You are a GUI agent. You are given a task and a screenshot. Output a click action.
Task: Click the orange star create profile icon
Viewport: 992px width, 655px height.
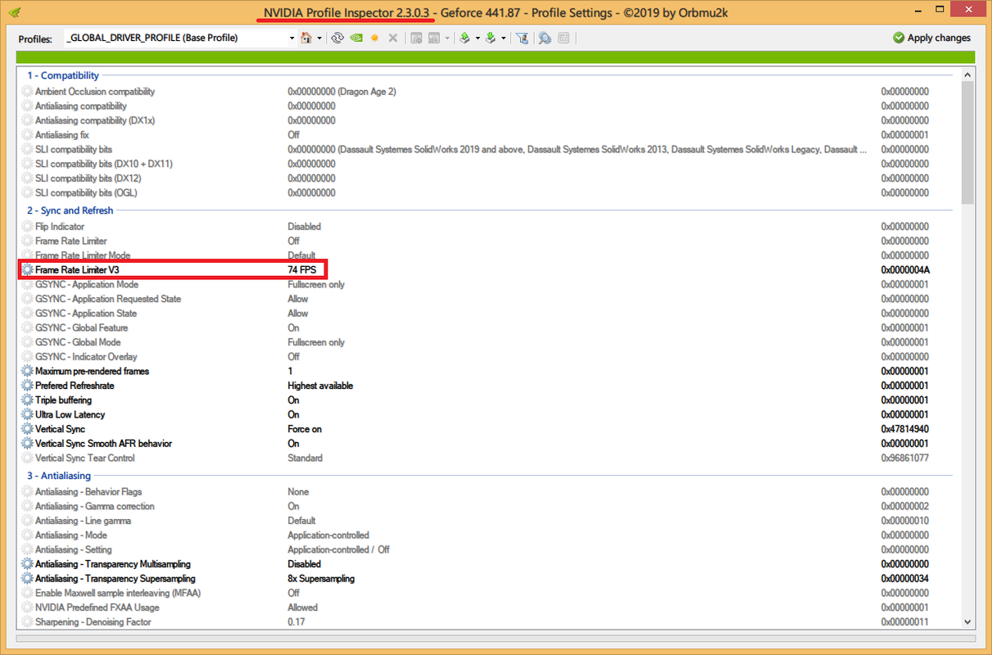tap(374, 38)
